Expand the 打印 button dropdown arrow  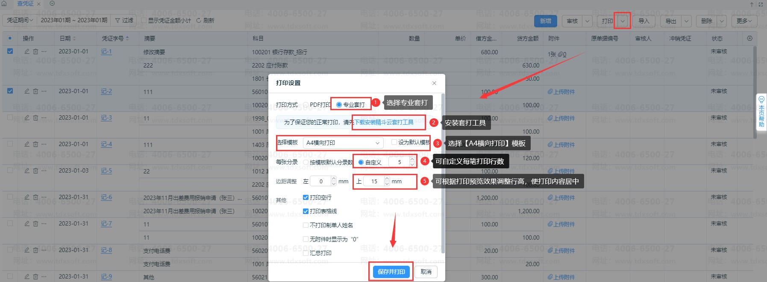click(x=623, y=21)
